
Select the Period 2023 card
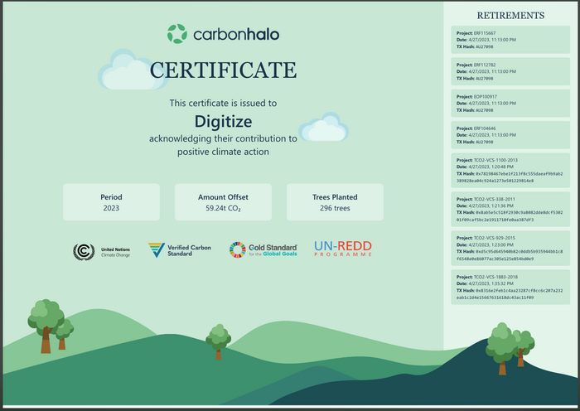111,203
